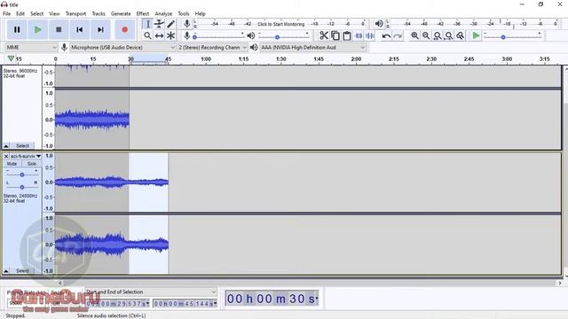Viewport: 568px width, 319px height.
Task: Open the Select menu
Action: [36, 14]
